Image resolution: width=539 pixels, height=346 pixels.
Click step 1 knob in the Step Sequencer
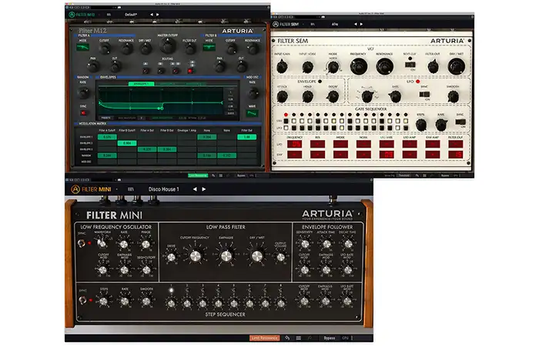171,304
